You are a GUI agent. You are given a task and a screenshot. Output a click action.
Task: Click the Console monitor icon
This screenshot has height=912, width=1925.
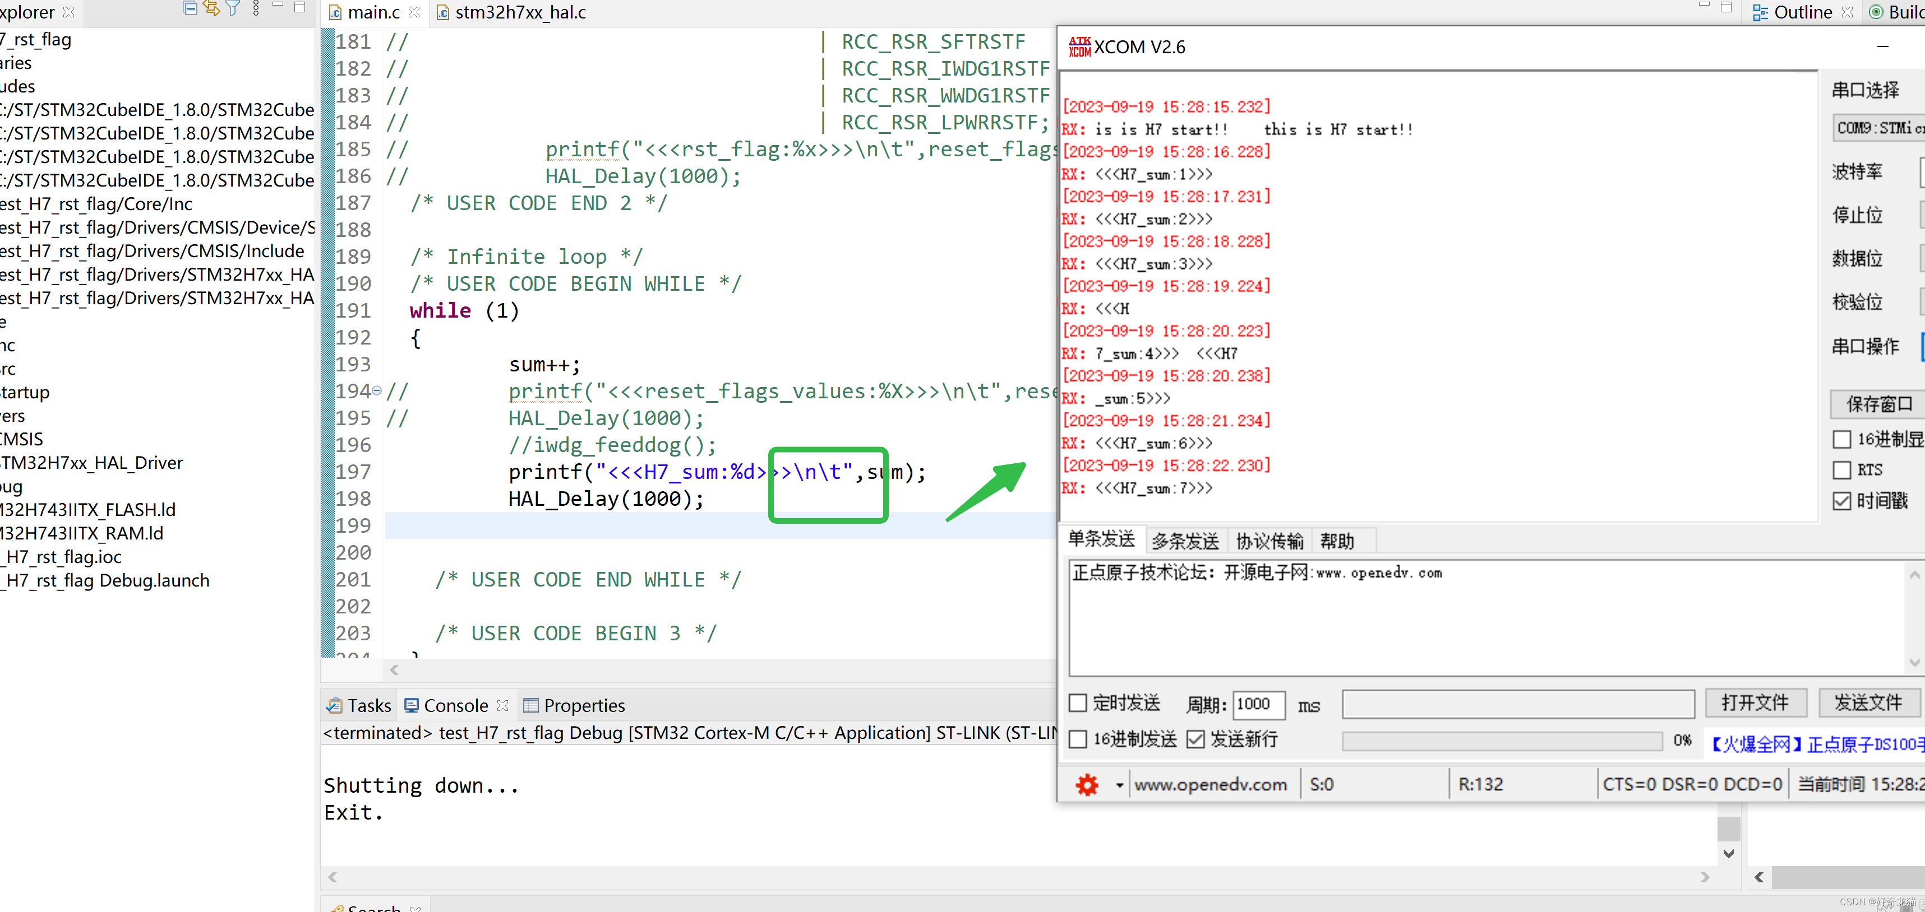click(412, 705)
